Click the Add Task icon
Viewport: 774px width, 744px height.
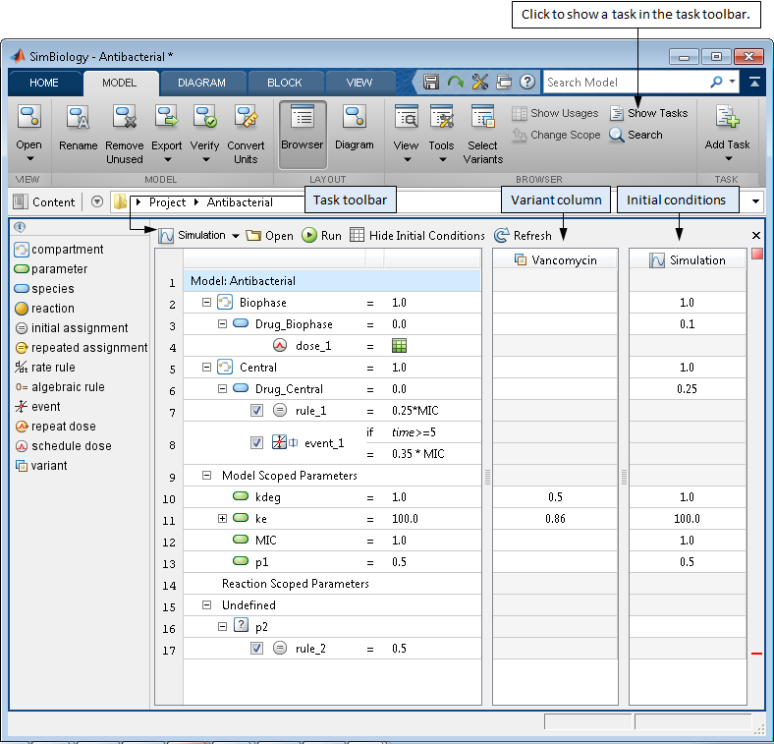pyautogui.click(x=727, y=117)
